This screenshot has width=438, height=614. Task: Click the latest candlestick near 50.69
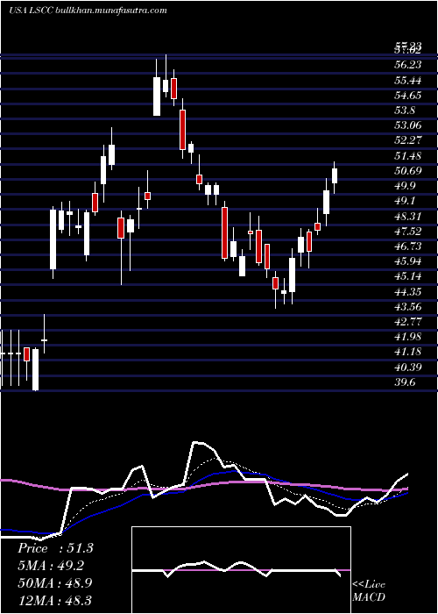pyautogui.click(x=335, y=176)
